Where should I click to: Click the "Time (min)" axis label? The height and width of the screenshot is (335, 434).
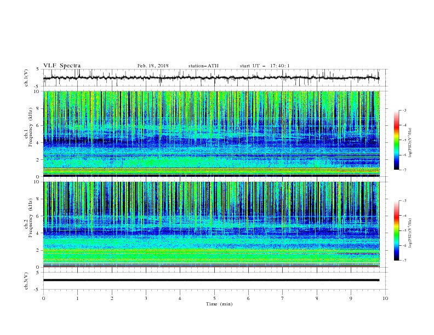219,304
